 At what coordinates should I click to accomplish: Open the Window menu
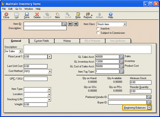point(29,9)
